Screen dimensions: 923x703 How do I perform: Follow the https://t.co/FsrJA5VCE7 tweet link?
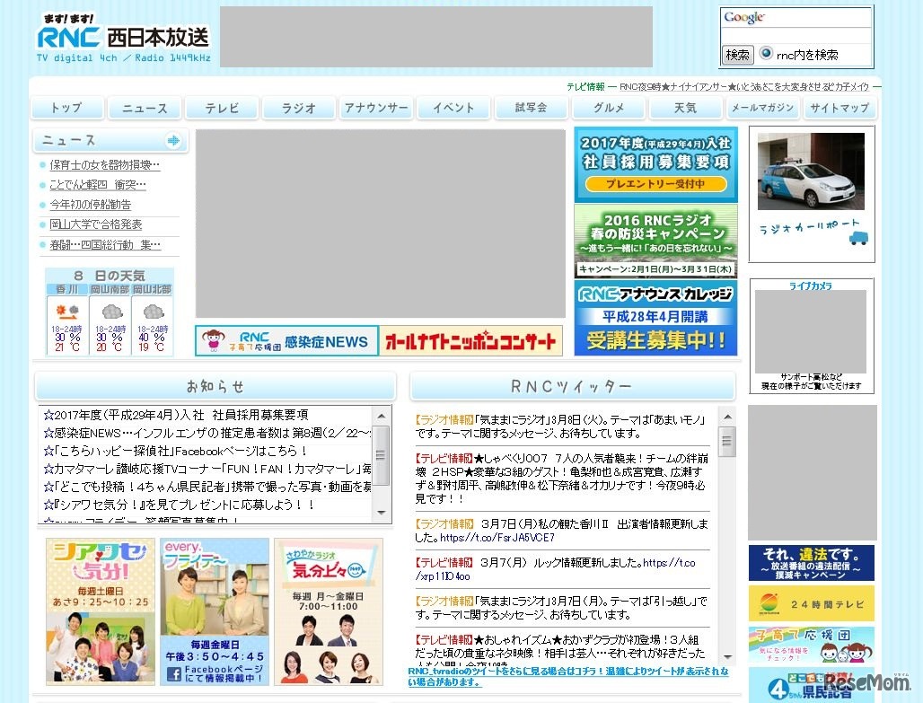(497, 538)
